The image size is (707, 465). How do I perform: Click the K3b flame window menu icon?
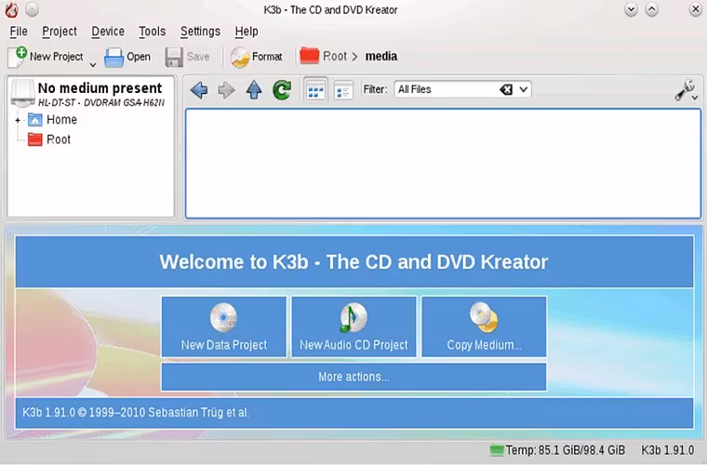pyautogui.click(x=11, y=10)
